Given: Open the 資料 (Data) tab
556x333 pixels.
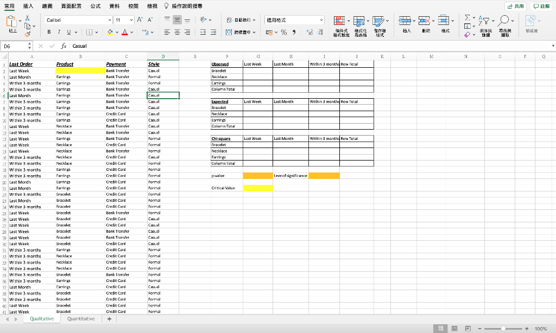Looking at the screenshot, I should pyautogui.click(x=114, y=6).
